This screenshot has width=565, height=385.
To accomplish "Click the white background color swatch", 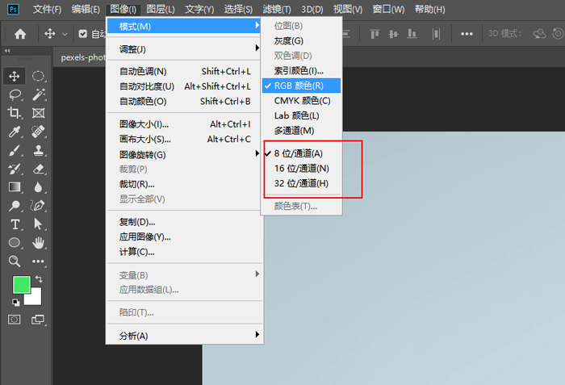I will 36,299.
